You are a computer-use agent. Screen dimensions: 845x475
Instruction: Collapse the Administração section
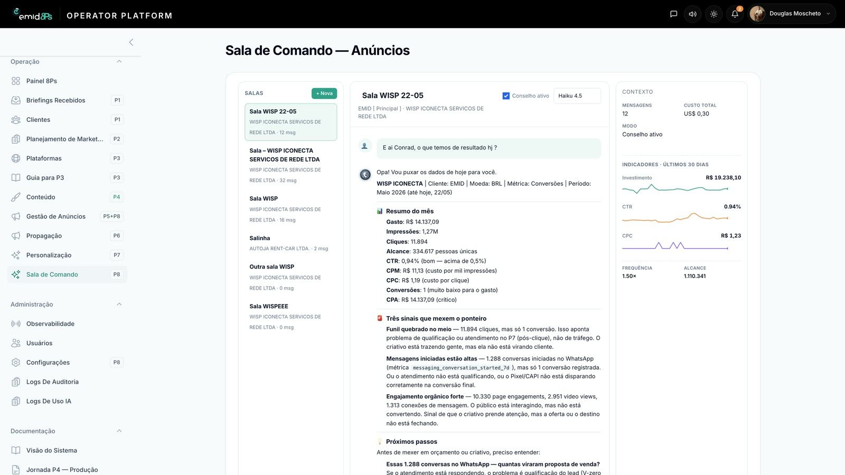[x=119, y=305]
